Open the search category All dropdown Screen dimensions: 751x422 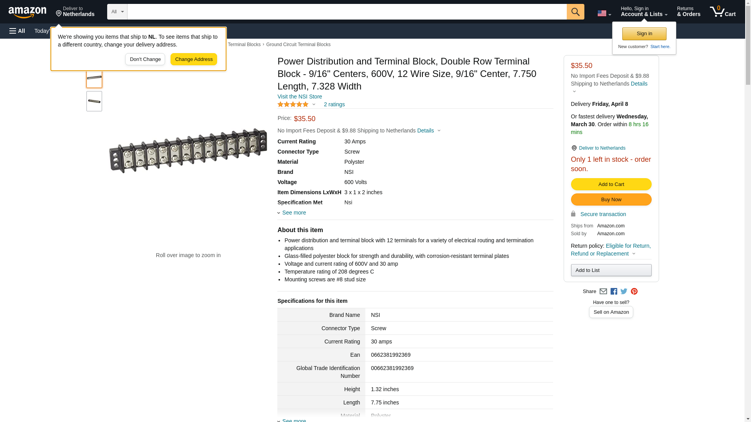[117, 12]
